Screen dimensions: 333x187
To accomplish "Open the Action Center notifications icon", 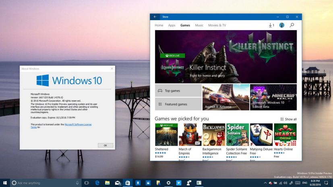I will tap(326, 183).
